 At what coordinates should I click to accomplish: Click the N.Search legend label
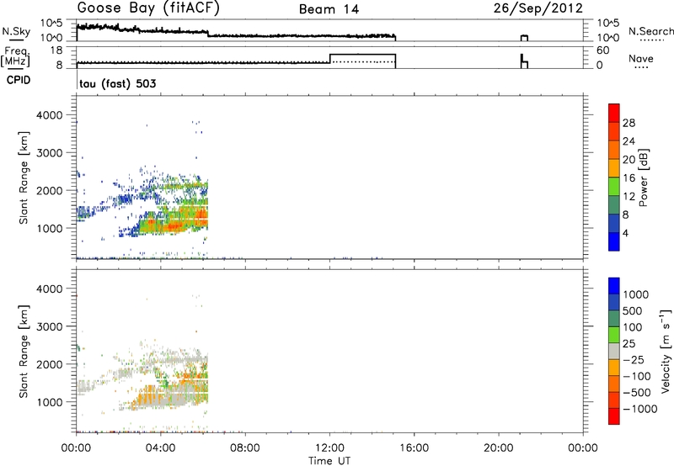650,31
